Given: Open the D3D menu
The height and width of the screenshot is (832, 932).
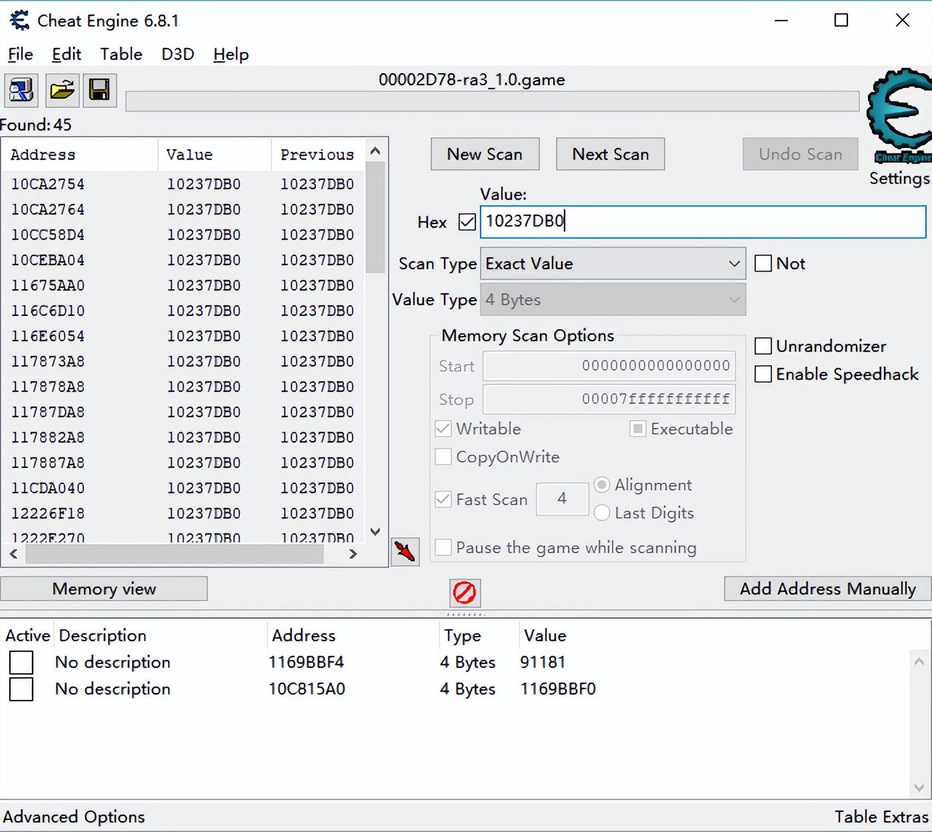Looking at the screenshot, I should 178,54.
